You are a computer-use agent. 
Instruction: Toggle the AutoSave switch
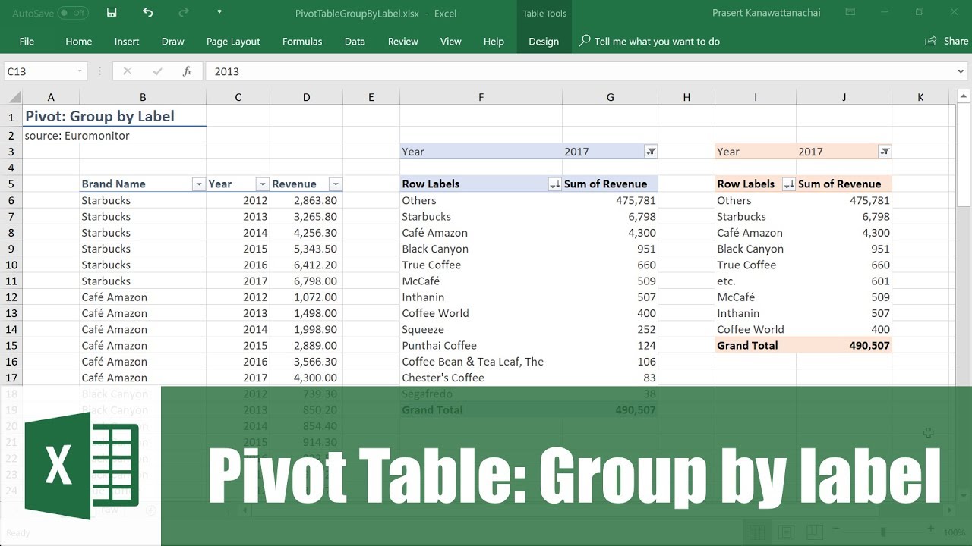coord(73,13)
